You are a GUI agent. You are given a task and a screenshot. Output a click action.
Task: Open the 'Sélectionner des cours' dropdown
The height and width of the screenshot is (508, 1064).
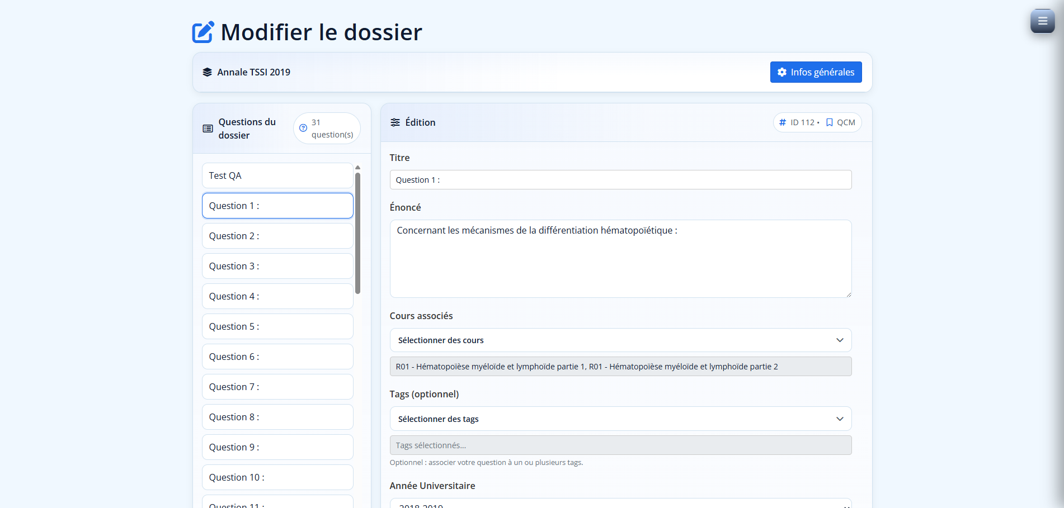pos(620,340)
